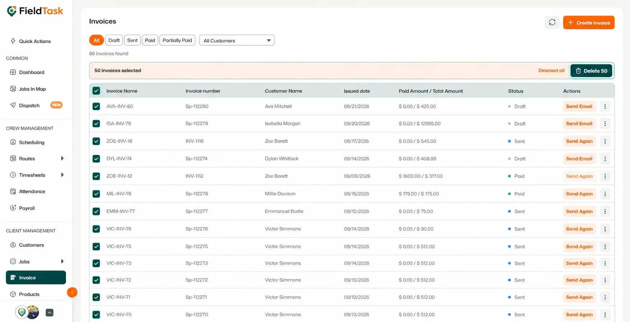The height and width of the screenshot is (322, 630).
Task: Expand the Routes submenu
Action: coord(62,158)
